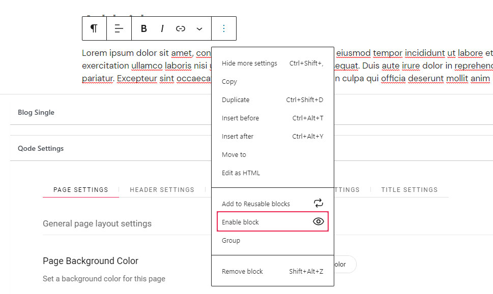Click Enable block menu entry
The width and height of the screenshot is (493, 294).
[x=273, y=222]
